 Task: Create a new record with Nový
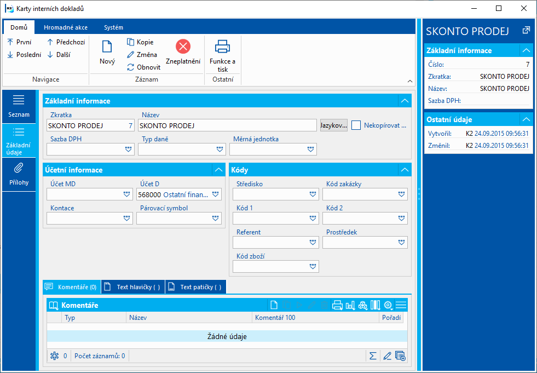tap(107, 53)
